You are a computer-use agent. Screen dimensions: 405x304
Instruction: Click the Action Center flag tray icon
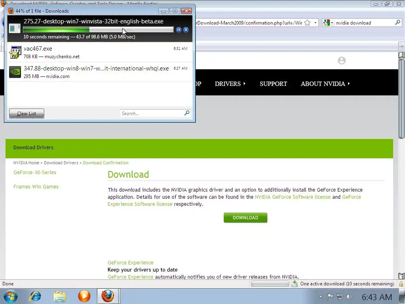tap(330, 296)
